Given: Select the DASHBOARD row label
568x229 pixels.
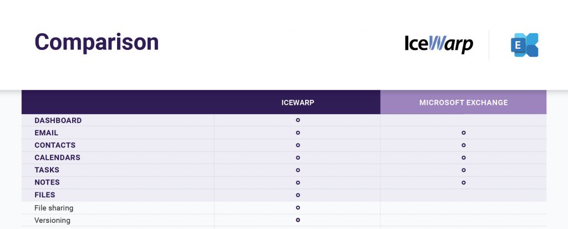Looking at the screenshot, I should click(x=58, y=120).
